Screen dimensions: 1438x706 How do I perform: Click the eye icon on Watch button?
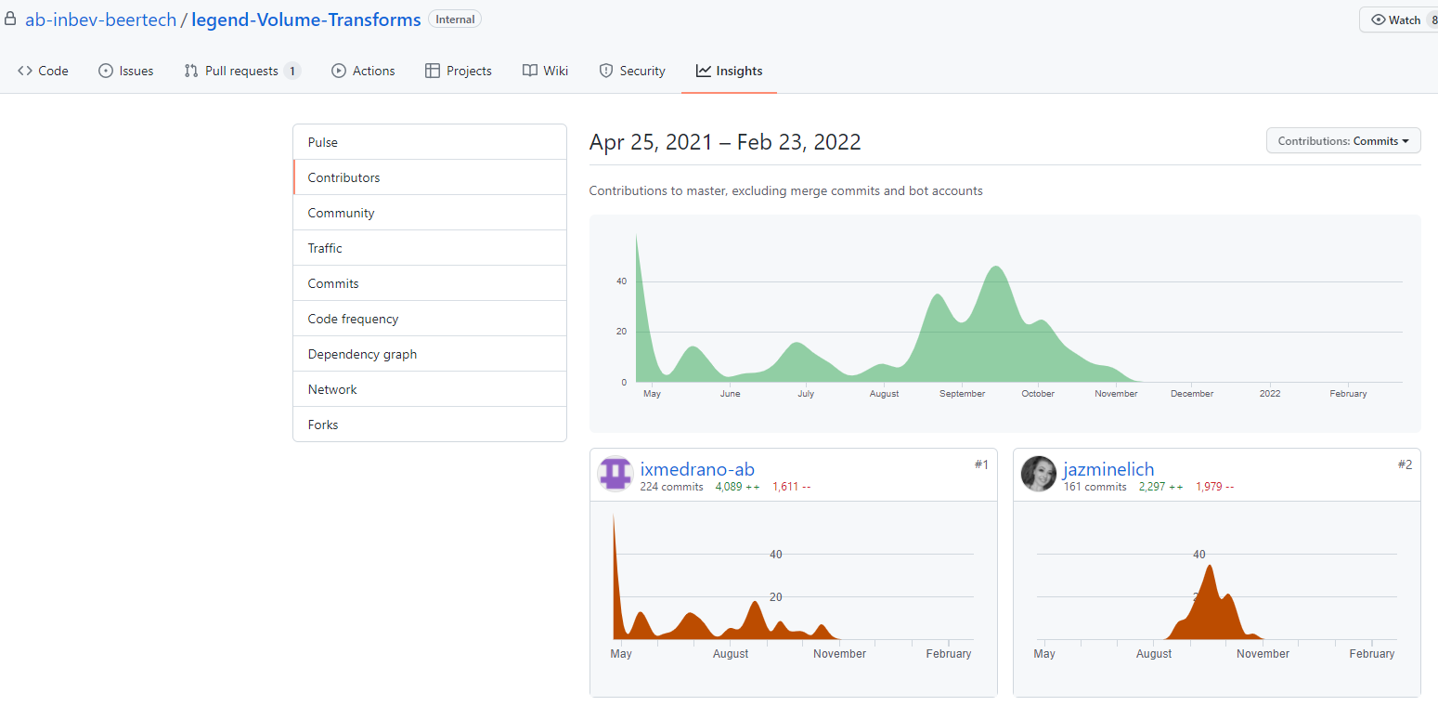tap(1379, 20)
